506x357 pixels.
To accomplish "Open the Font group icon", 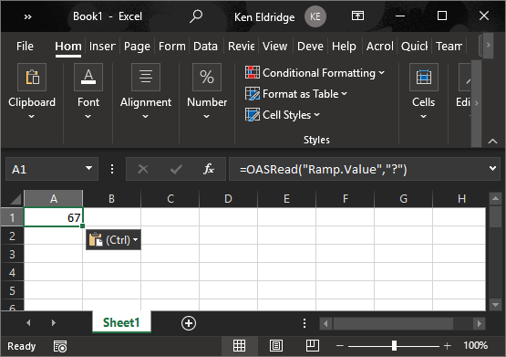I will (88, 78).
